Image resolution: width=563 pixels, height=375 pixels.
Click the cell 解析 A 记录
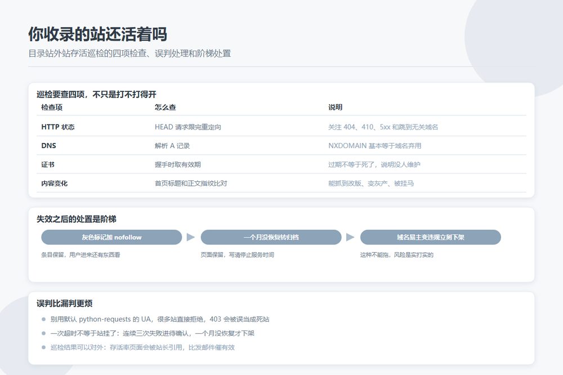pyautogui.click(x=172, y=145)
